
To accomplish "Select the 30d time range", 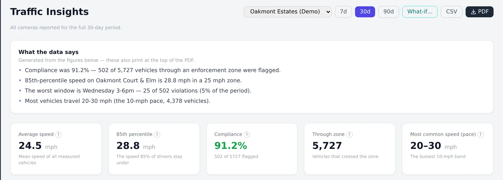I will (x=365, y=12).
